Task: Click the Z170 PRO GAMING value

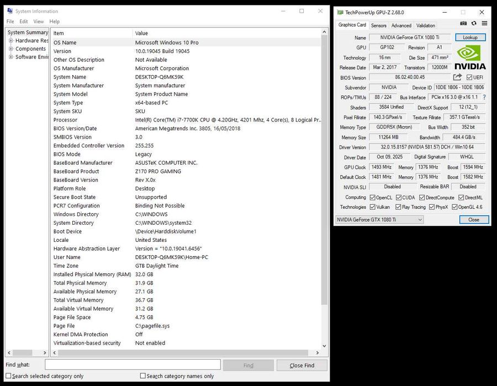Action: [158, 171]
